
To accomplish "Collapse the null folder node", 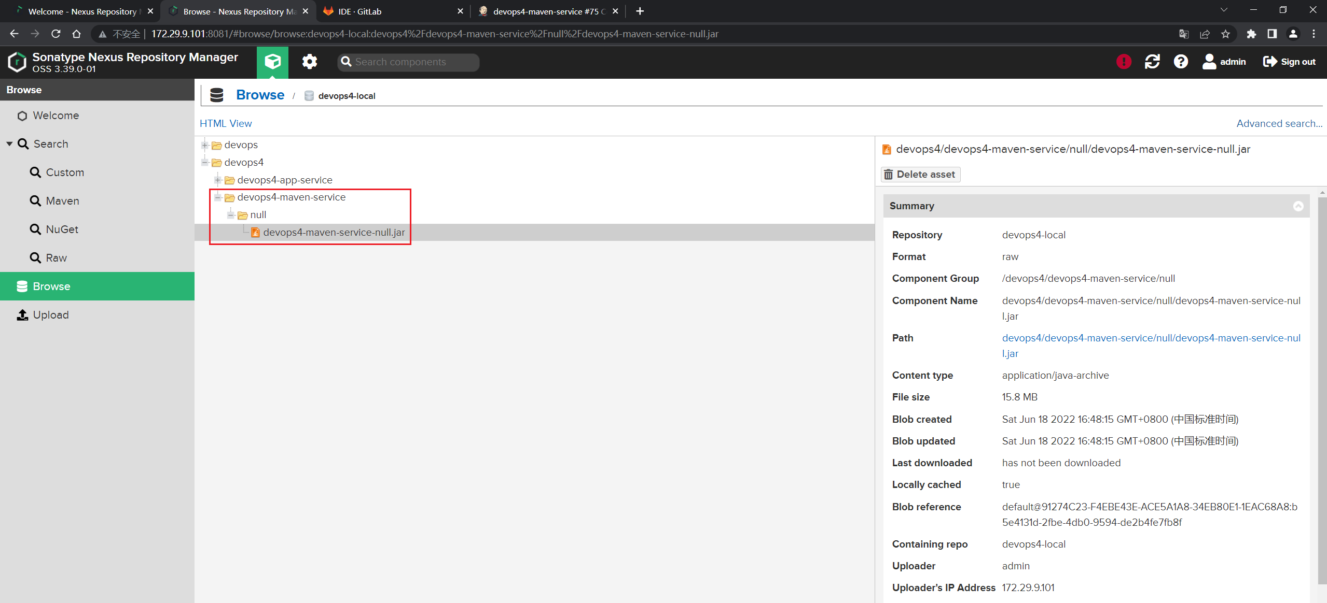I will coord(231,215).
